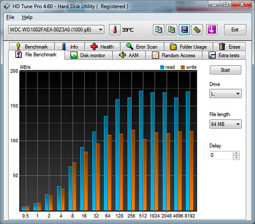The width and height of the screenshot is (255, 224).
Task: Select the Disk monitor tab
Action: point(88,55)
